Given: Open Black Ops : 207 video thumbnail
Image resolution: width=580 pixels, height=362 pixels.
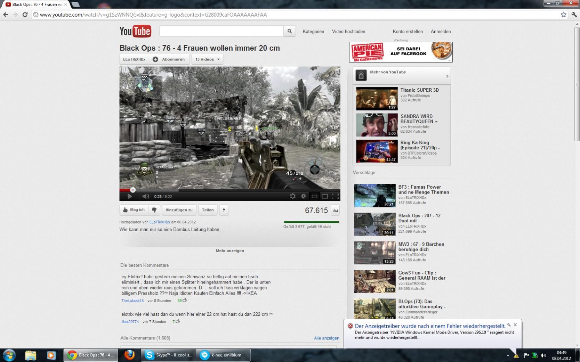Looking at the screenshot, I should click(x=375, y=224).
